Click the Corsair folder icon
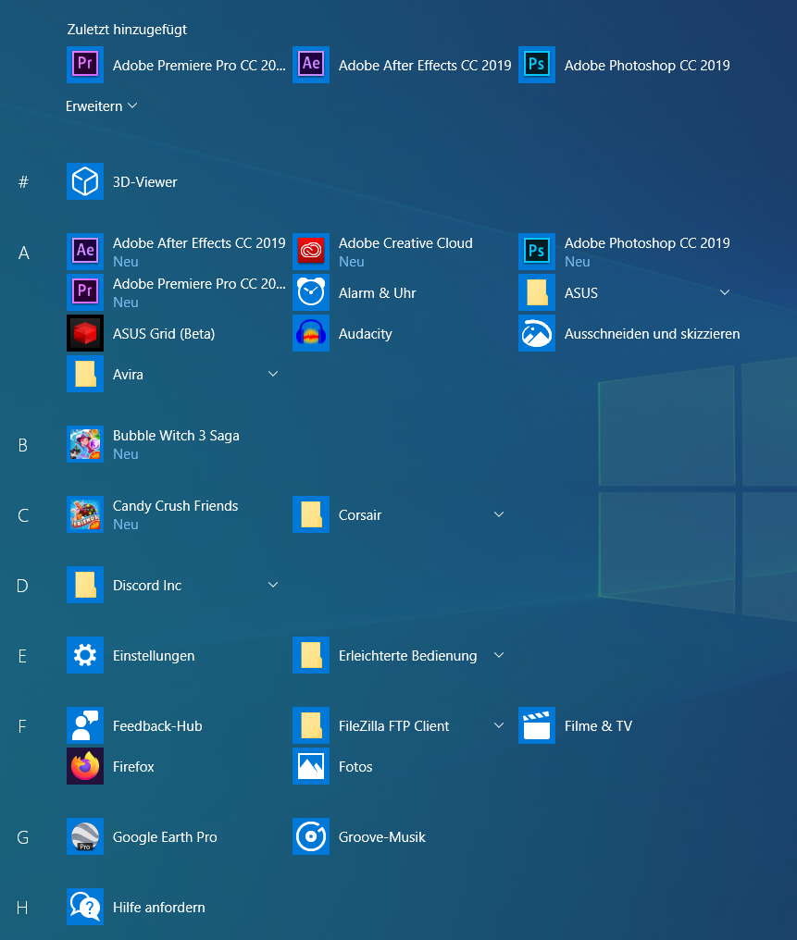The height and width of the screenshot is (940, 797). [x=311, y=514]
